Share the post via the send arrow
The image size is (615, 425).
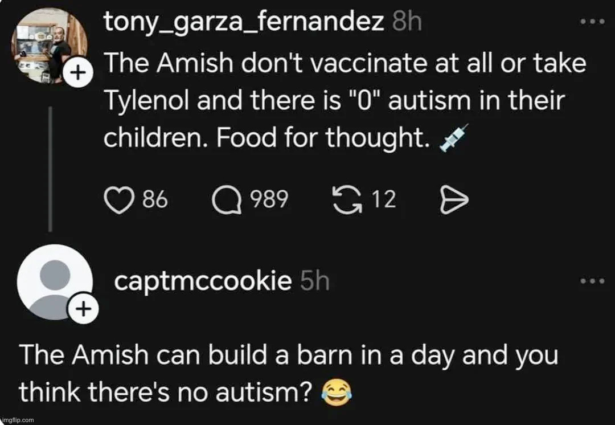coord(454,199)
